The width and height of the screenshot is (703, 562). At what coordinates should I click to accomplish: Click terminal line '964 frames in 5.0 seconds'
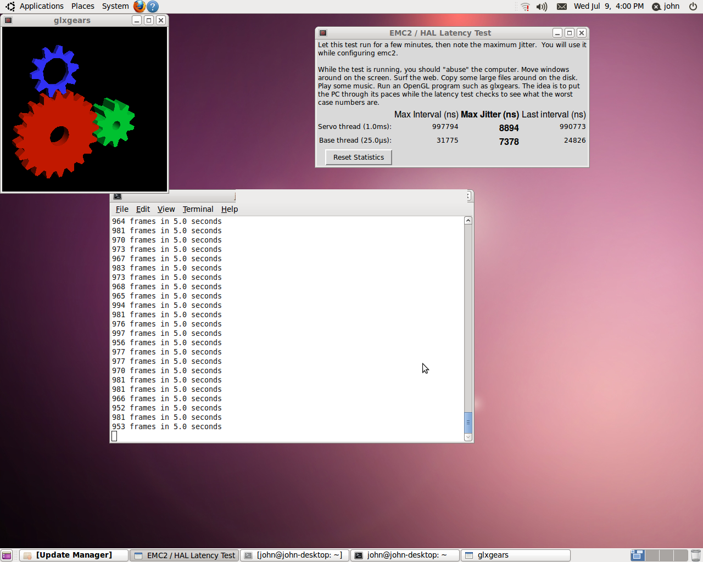coord(167,222)
